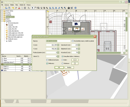The image size is (130, 107).
Task: Click the Cut scissors icon
Action: (19, 8)
